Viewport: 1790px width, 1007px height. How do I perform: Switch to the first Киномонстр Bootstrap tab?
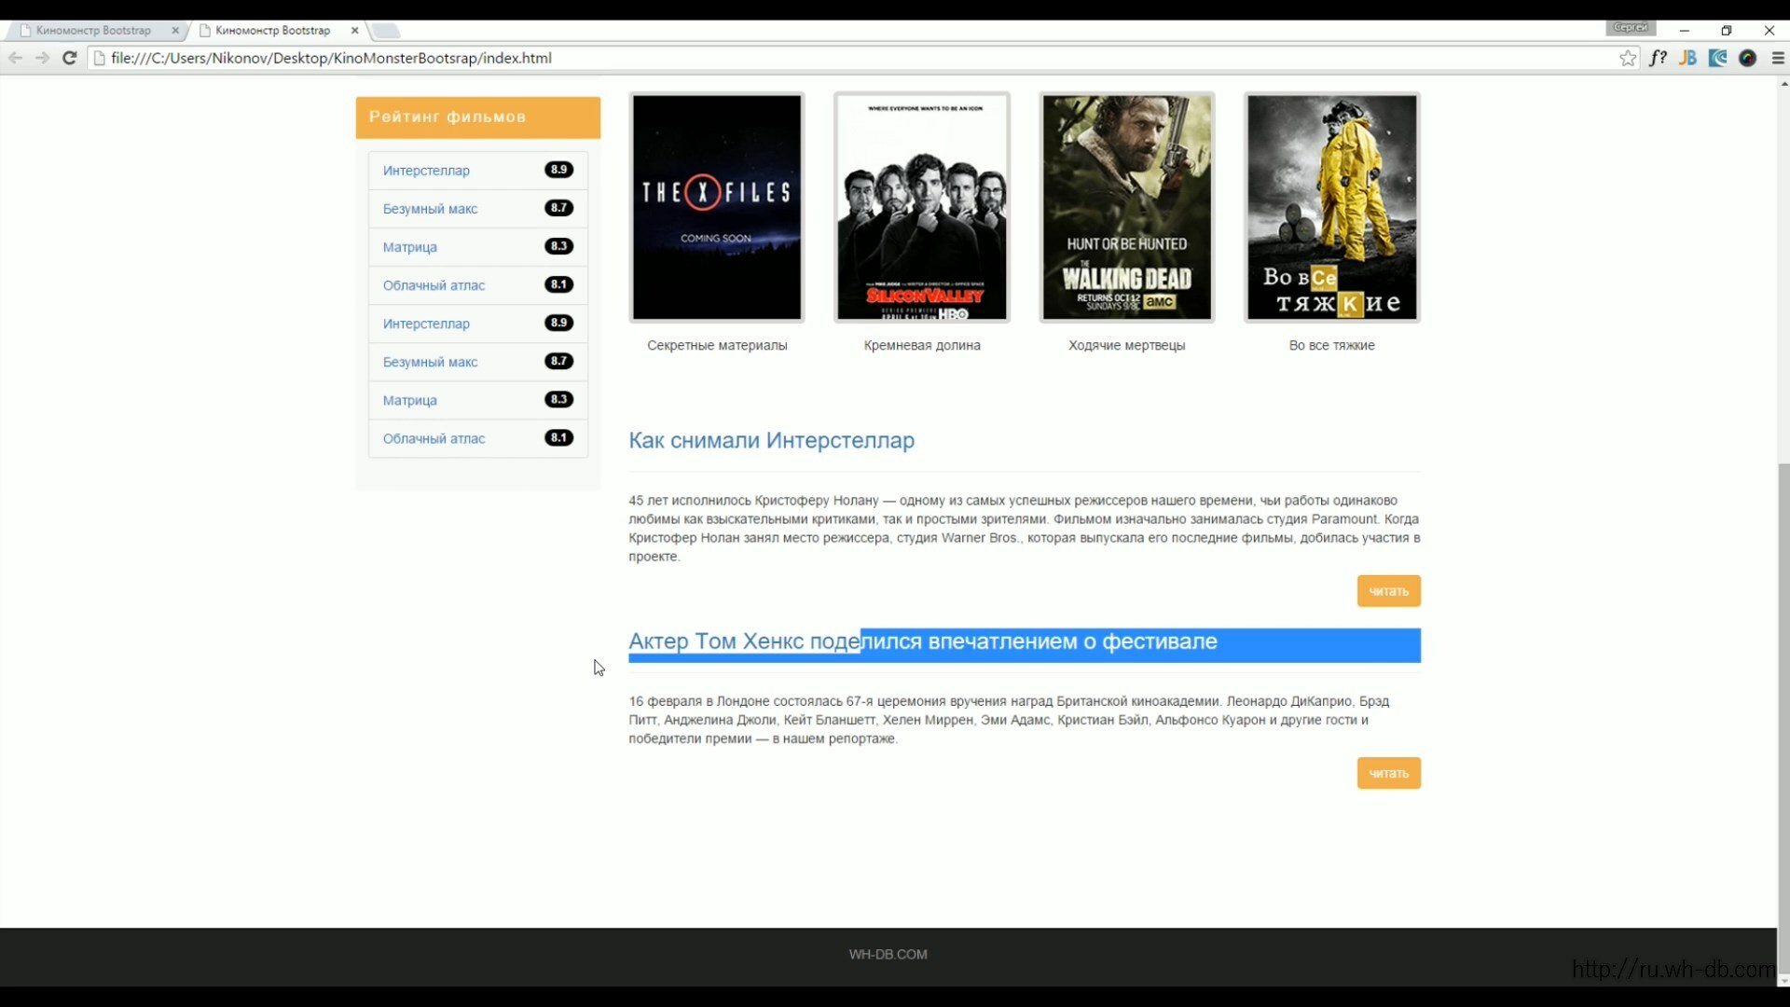[x=93, y=31]
